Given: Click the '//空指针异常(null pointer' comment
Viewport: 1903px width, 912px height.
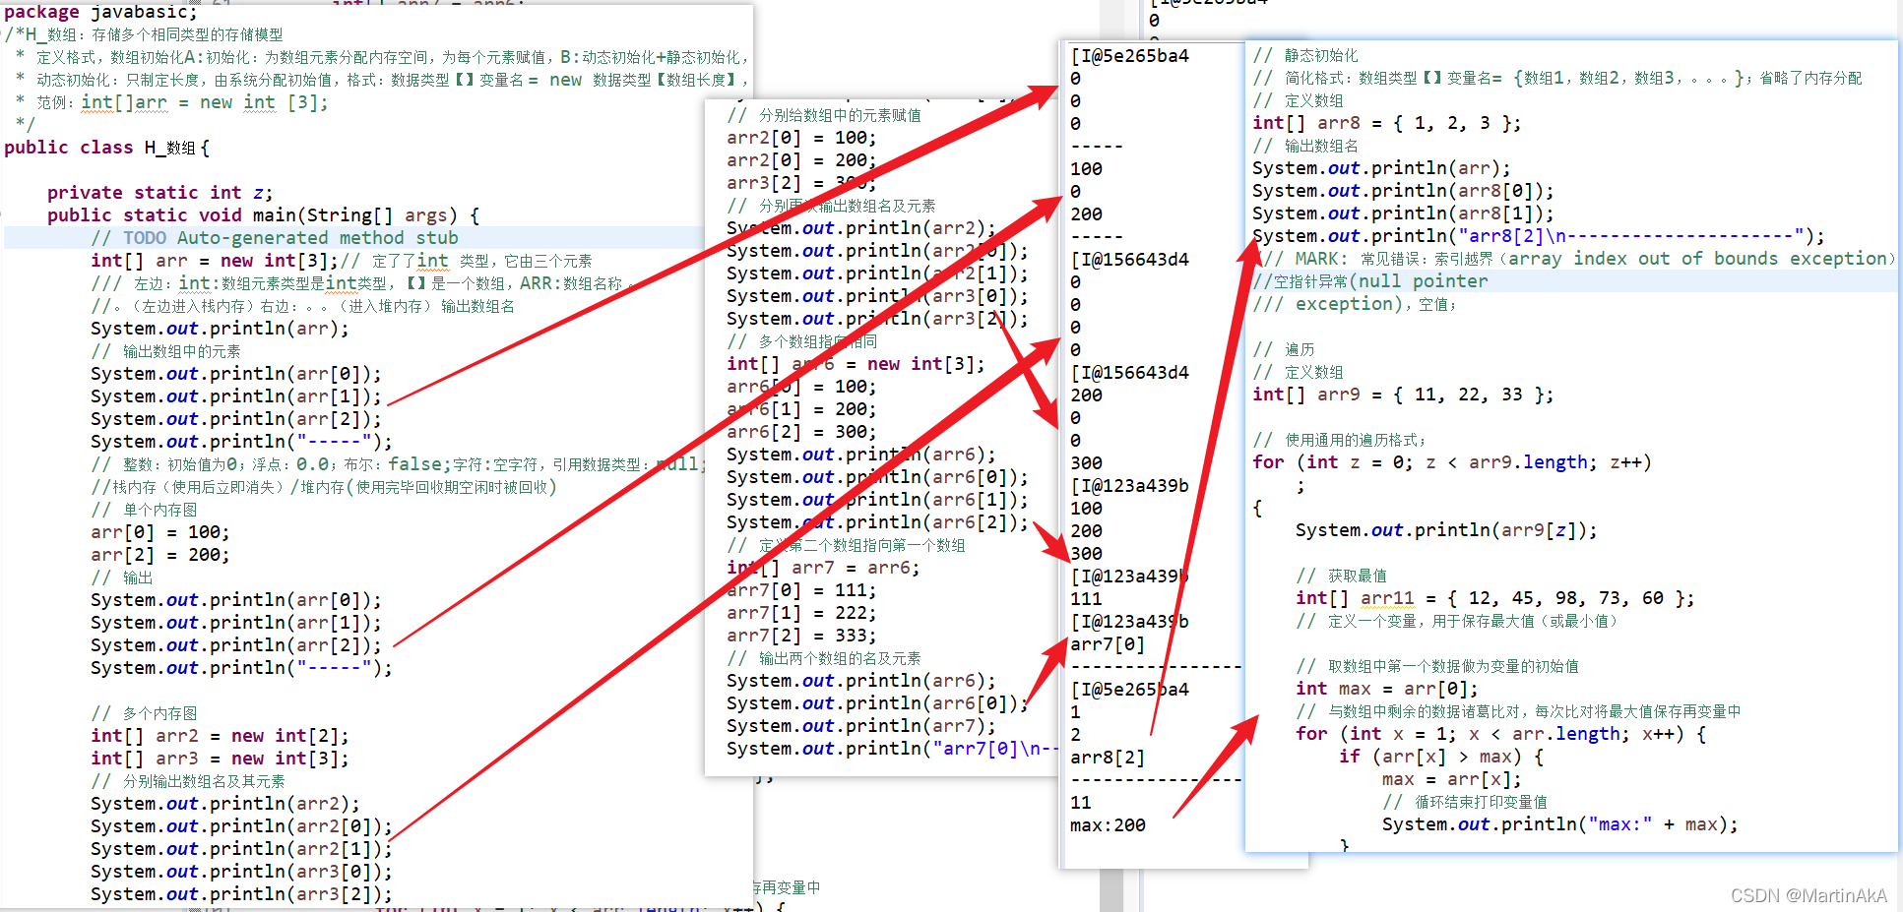Looking at the screenshot, I should point(1370,281).
